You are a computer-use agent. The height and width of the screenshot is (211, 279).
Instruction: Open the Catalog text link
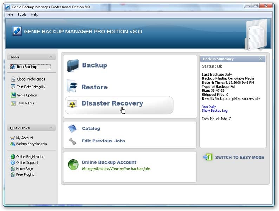[91, 128]
